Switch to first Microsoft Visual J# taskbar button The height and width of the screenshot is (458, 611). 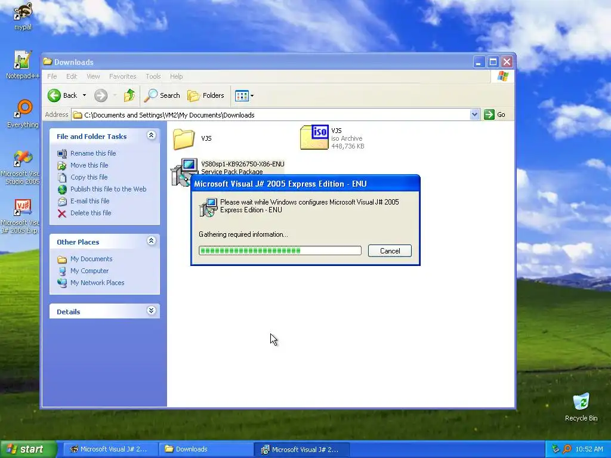[110, 449]
